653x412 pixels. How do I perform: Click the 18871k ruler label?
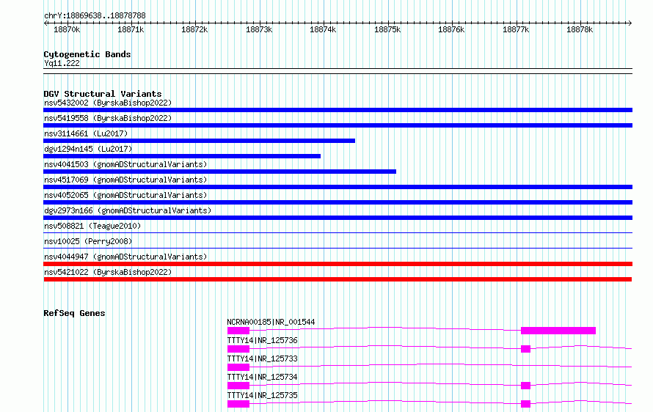coord(131,29)
